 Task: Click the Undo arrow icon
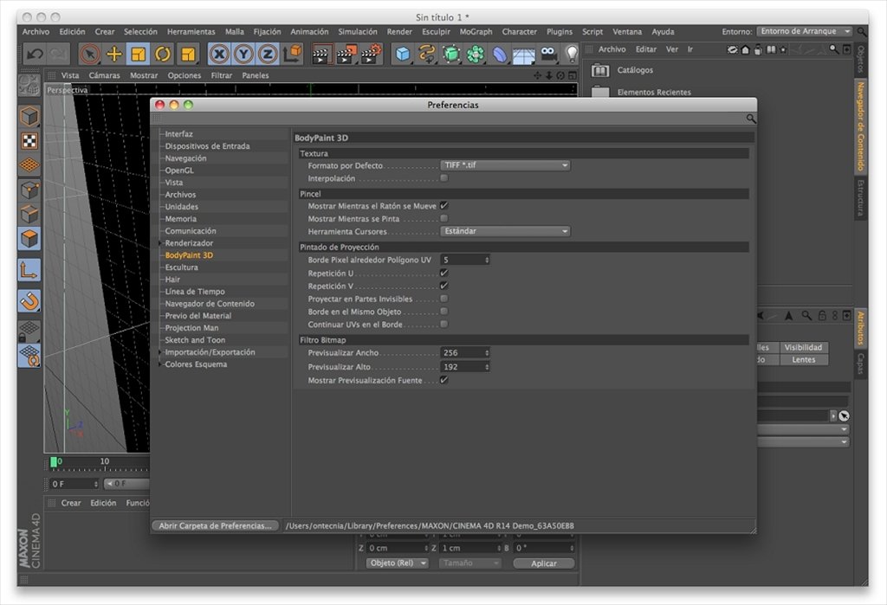click(35, 55)
